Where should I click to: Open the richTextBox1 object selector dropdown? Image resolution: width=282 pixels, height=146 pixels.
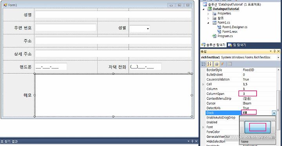[278, 58]
